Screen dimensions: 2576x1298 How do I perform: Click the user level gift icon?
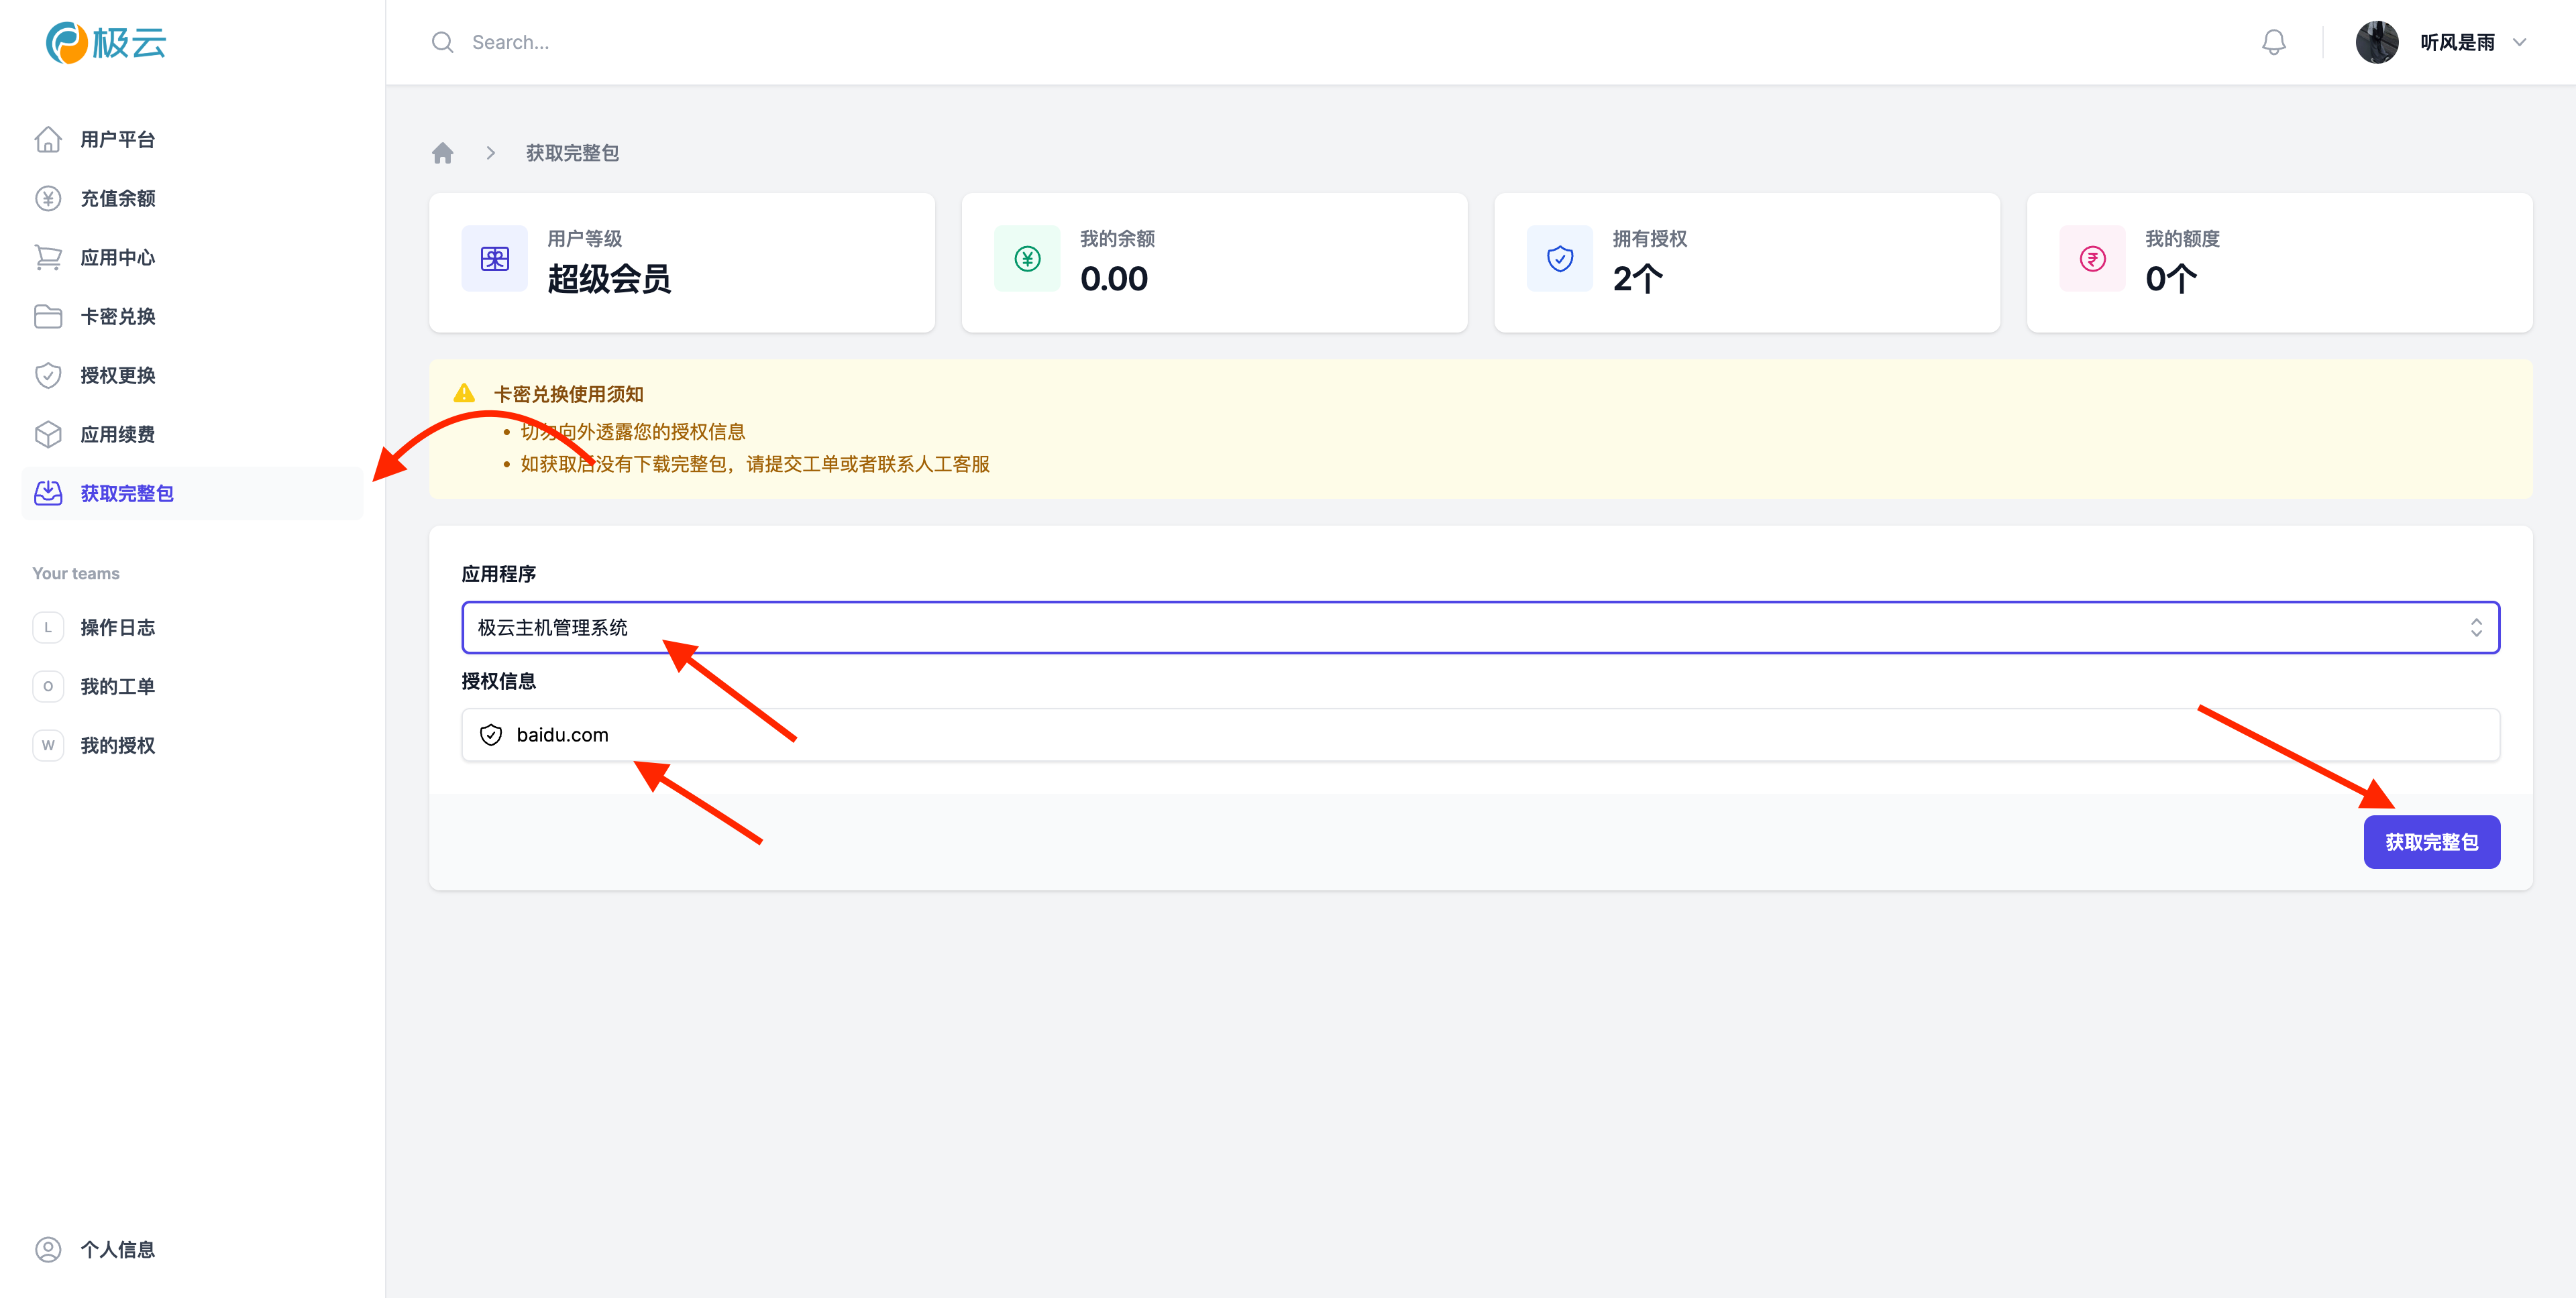coord(494,259)
